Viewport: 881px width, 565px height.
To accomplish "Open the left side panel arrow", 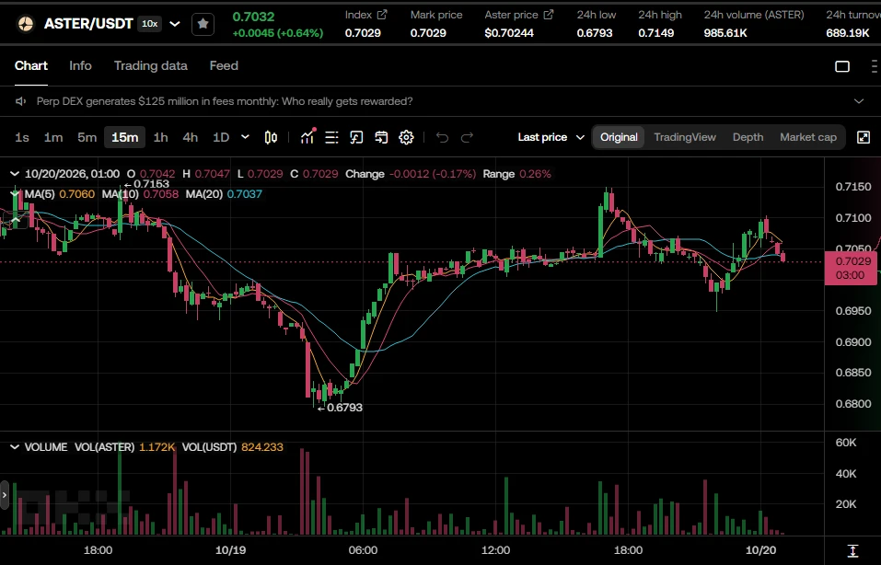I will click(5, 495).
